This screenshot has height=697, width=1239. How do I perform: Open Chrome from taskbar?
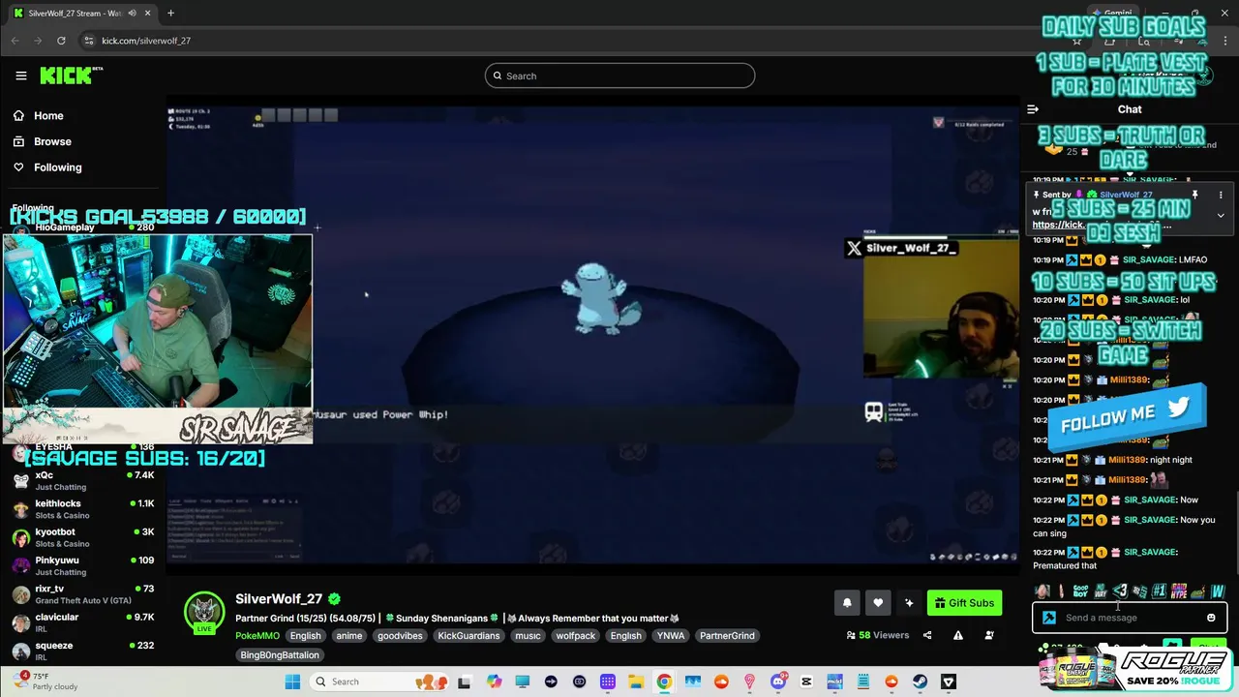coord(664,682)
